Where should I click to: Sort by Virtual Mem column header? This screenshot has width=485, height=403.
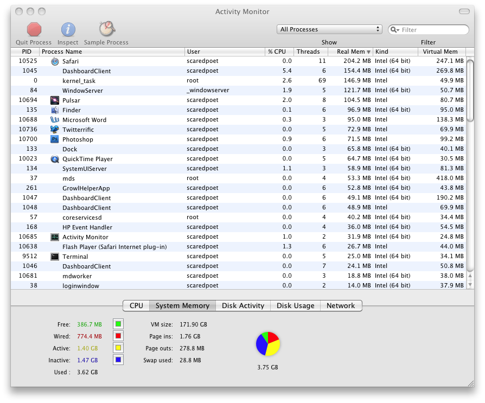(442, 52)
